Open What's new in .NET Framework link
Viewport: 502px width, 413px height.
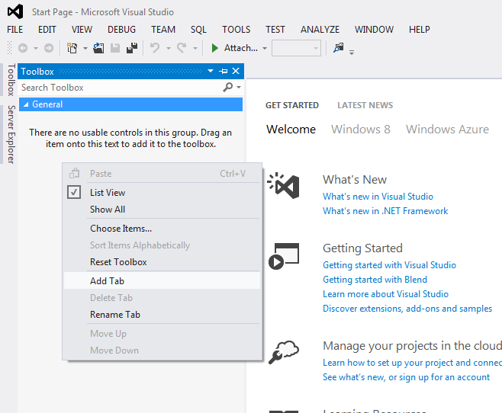coord(385,211)
